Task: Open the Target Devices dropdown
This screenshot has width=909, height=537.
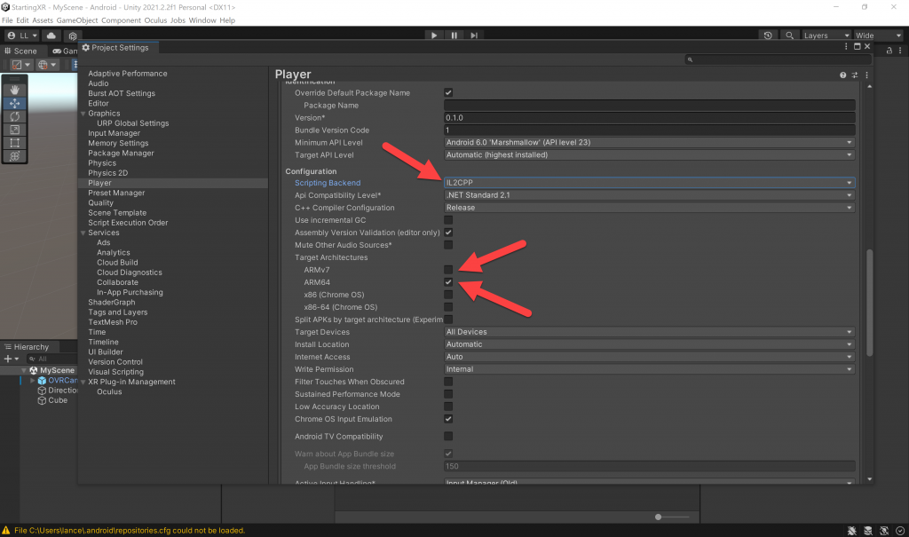Action: point(649,332)
